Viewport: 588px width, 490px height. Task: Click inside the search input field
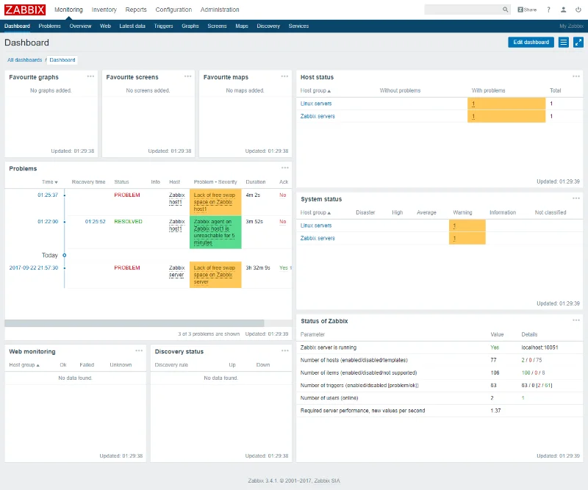pyautogui.click(x=463, y=10)
